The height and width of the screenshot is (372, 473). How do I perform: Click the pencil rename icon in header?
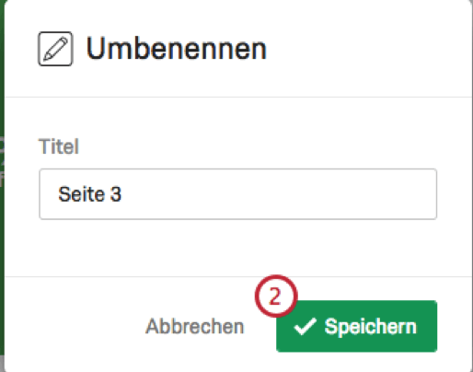tap(55, 49)
